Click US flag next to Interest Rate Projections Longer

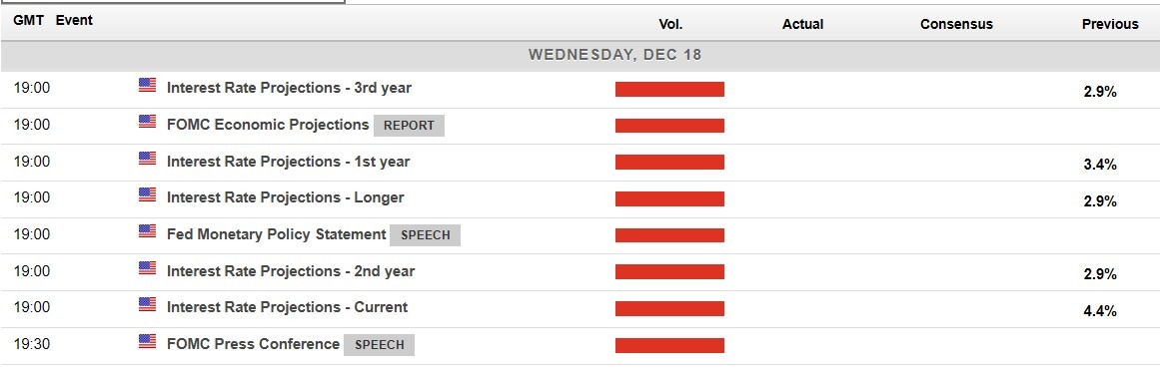click(x=147, y=194)
